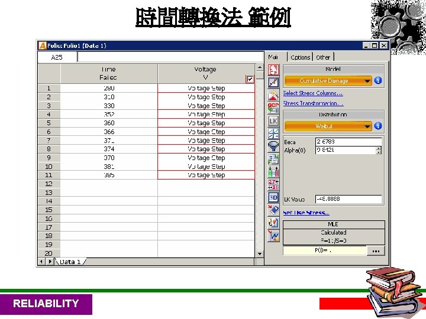426x319 pixels.
Task: Click the LK Value field
Action: [x=348, y=199]
